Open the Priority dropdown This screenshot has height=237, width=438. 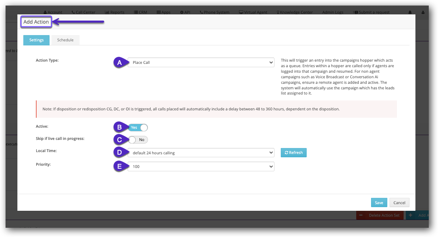pyautogui.click(x=201, y=166)
